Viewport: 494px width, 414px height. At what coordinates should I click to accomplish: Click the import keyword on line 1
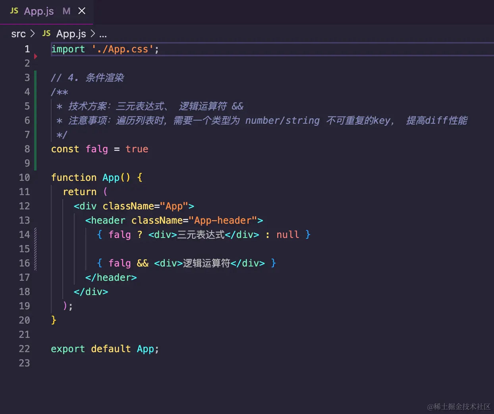pyautogui.click(x=68, y=49)
